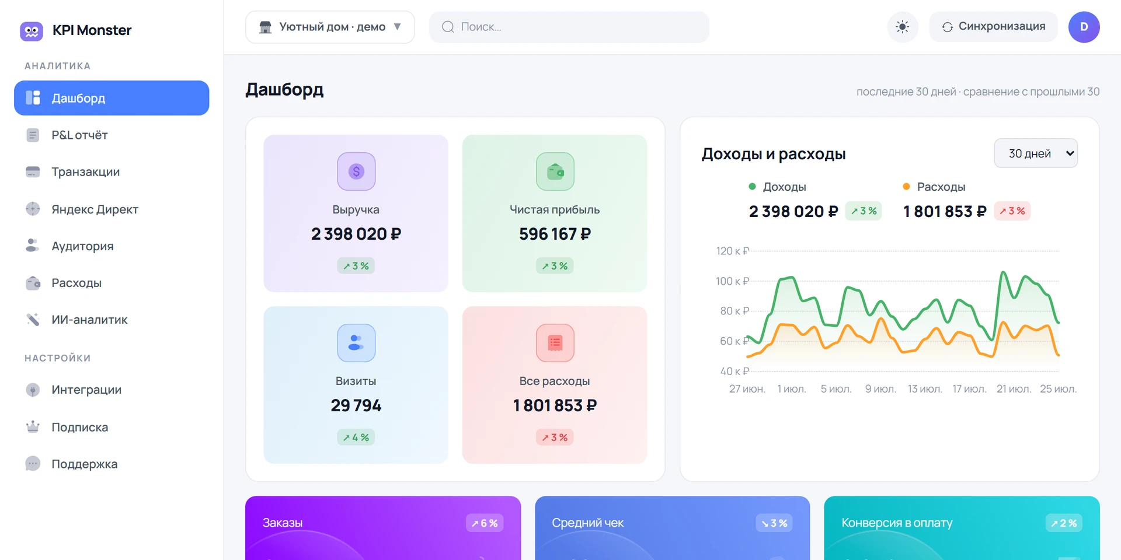Click the Подписка crown icon

(x=33, y=426)
